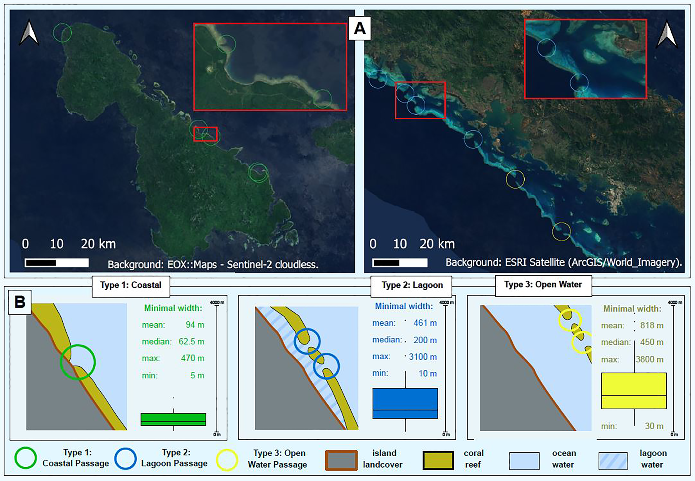Select the Type 1: Coastal title tab
The width and height of the screenshot is (695, 481).
coord(131,285)
